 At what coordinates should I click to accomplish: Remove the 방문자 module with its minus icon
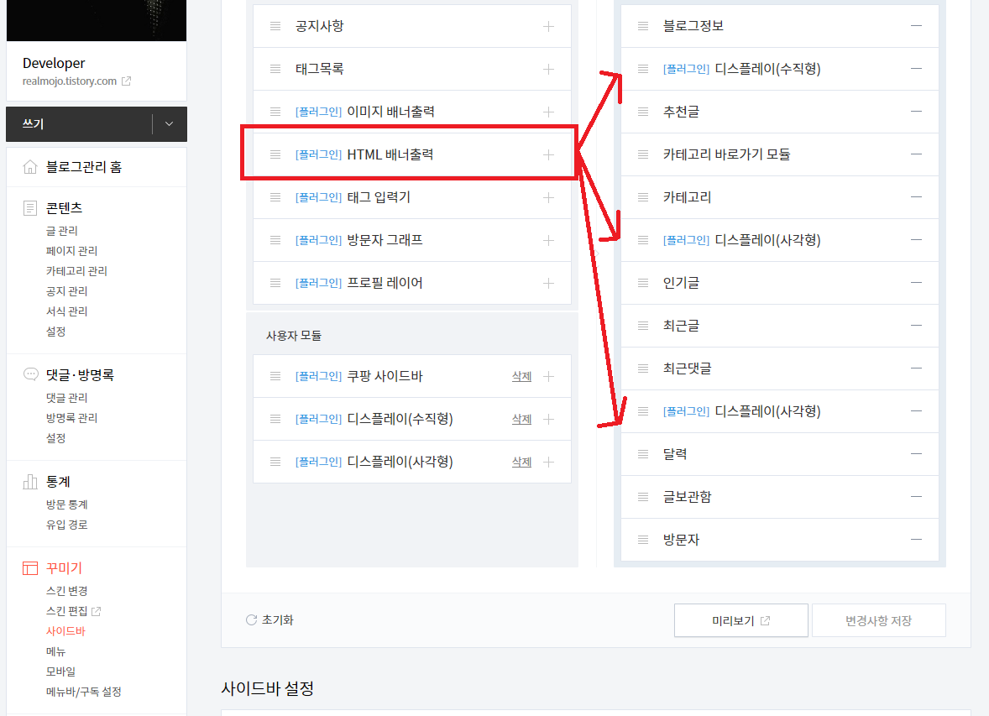pos(917,539)
